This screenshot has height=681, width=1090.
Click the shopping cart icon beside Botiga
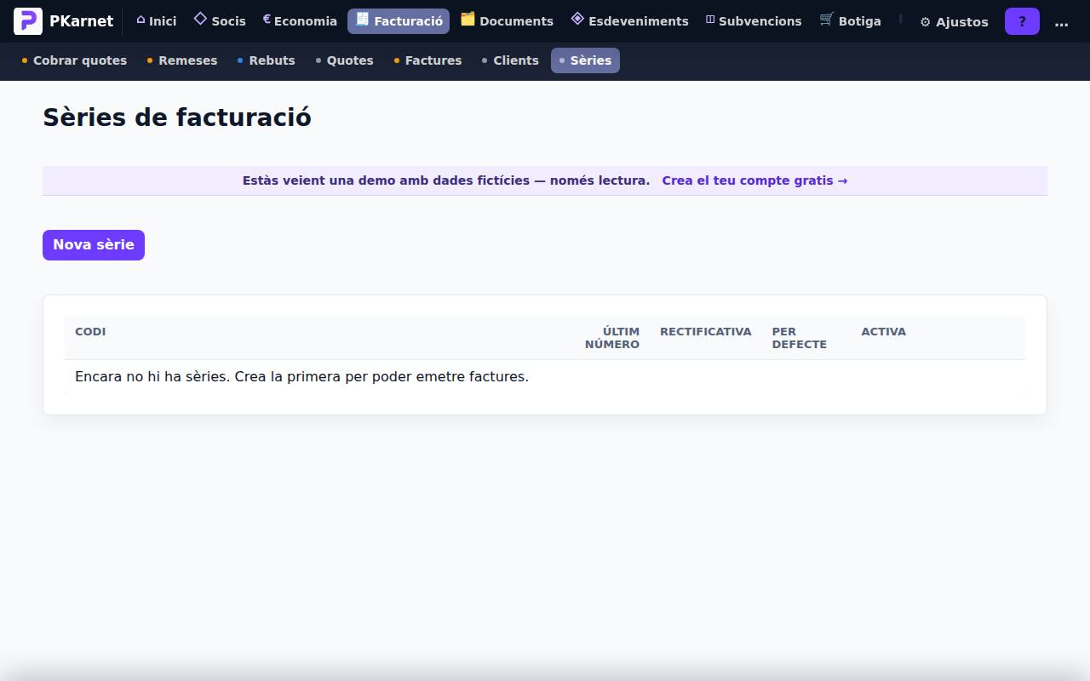tap(826, 19)
